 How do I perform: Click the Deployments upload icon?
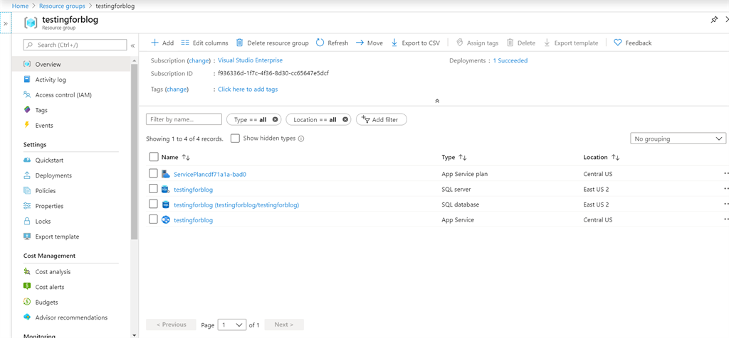[x=27, y=175]
